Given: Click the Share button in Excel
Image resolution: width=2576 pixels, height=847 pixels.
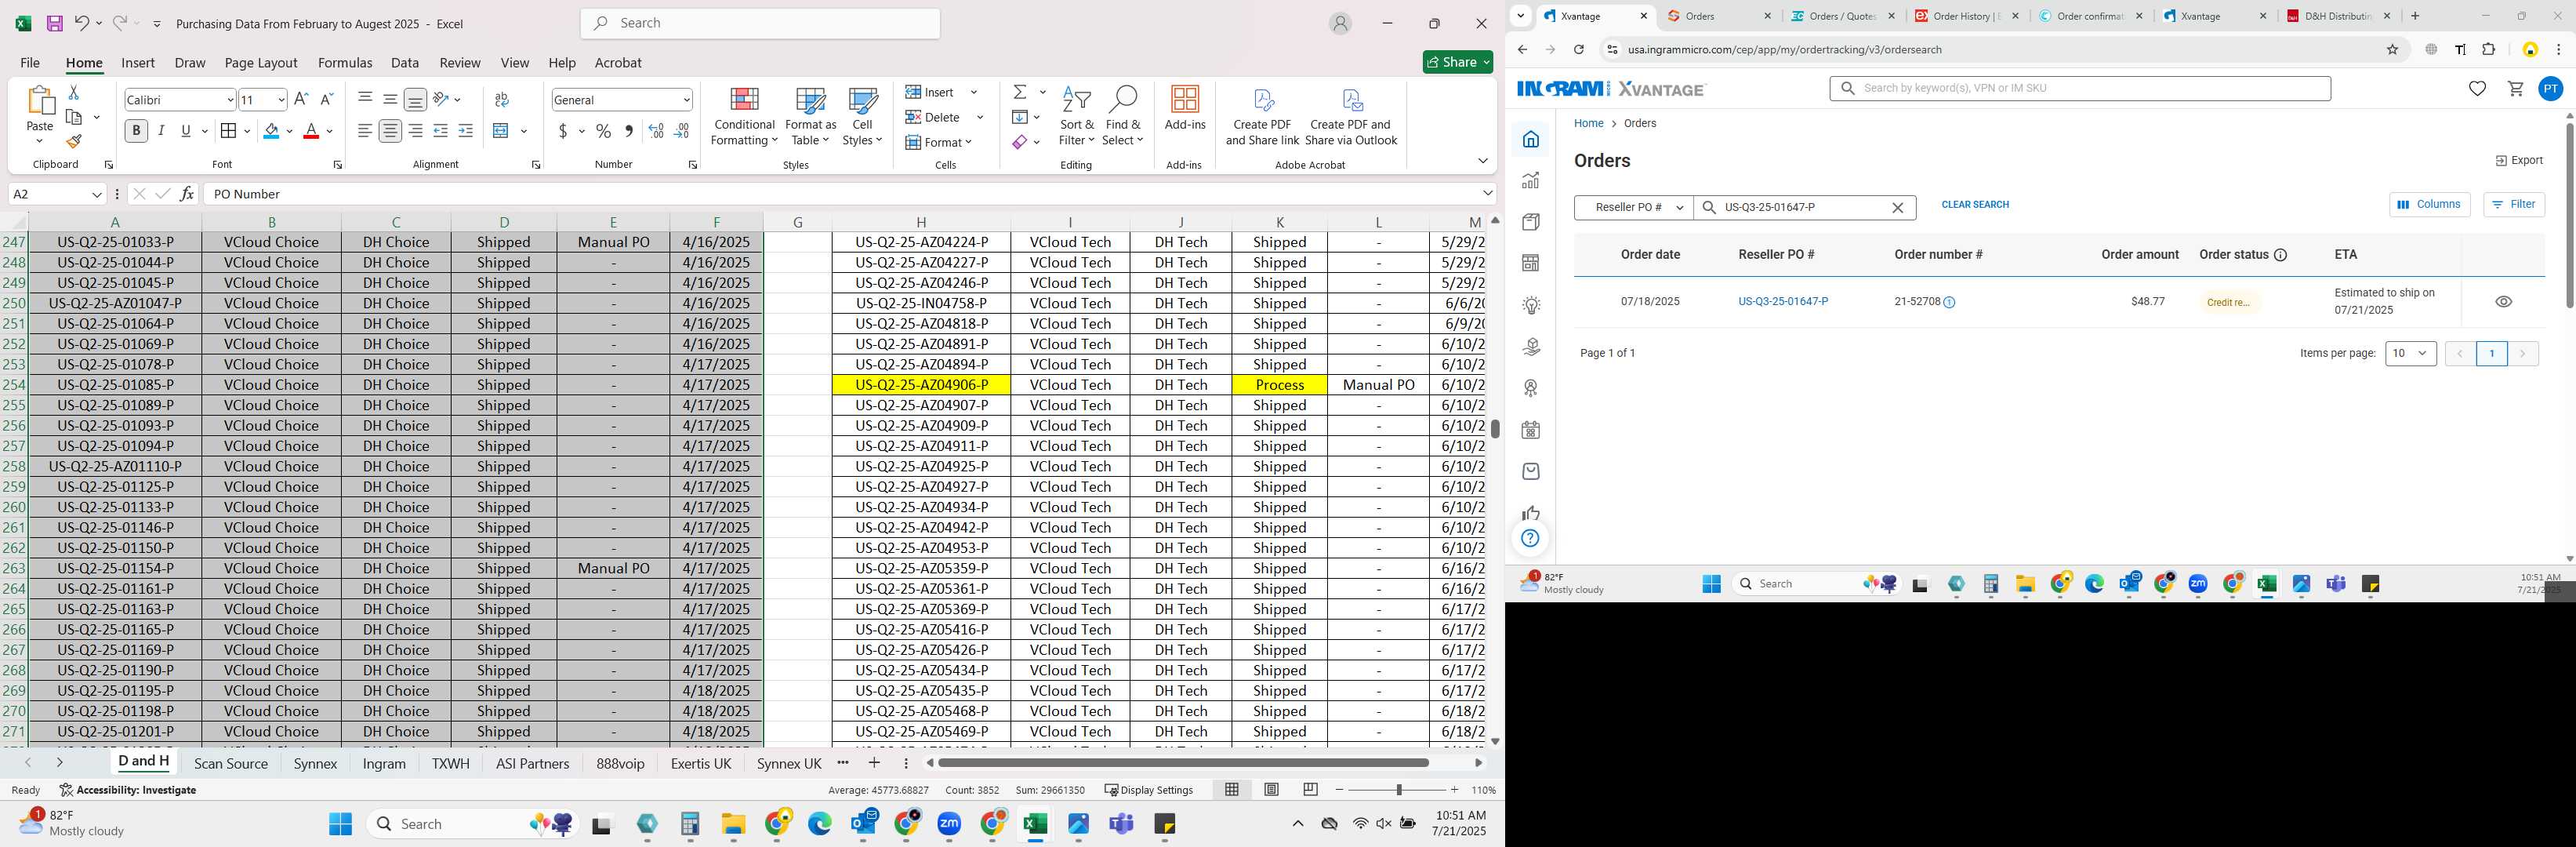Looking at the screenshot, I should [1458, 62].
